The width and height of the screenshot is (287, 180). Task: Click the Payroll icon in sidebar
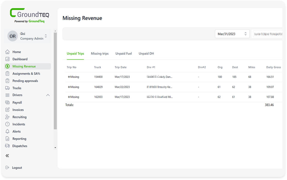pos(7,103)
